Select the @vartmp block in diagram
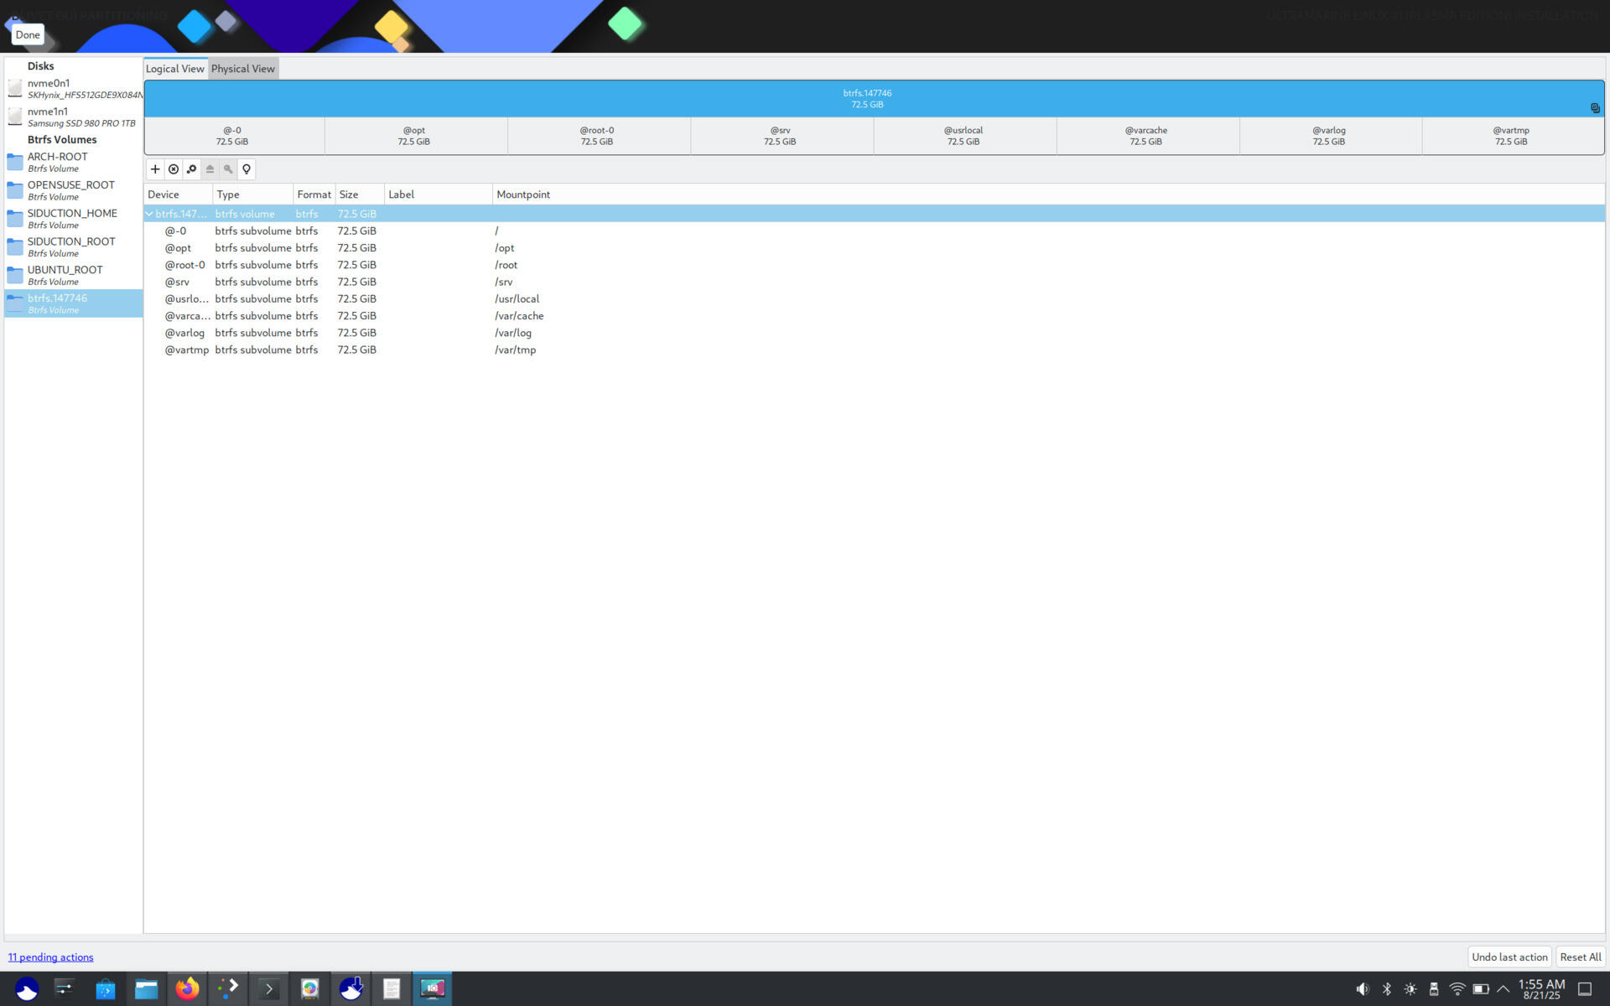The width and height of the screenshot is (1610, 1006). pos(1513,136)
